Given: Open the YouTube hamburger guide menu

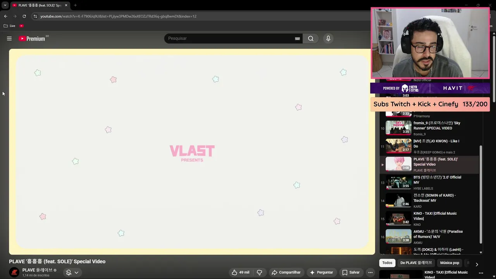Looking at the screenshot, I should coord(9,38).
